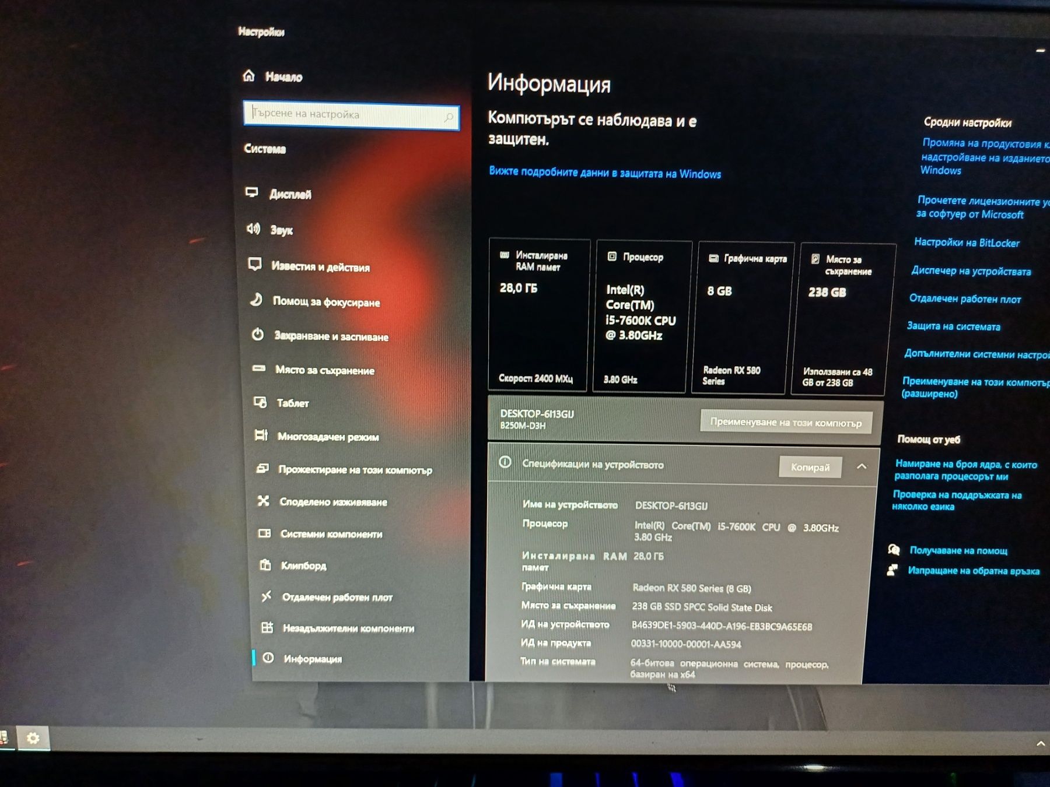This screenshot has height=787, width=1050.
Task: Click the Изпращане на обратна връзка icon
Action: click(892, 570)
